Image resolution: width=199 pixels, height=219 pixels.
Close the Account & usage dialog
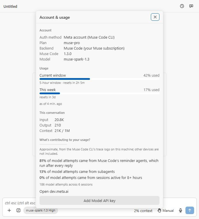tap(155, 17)
